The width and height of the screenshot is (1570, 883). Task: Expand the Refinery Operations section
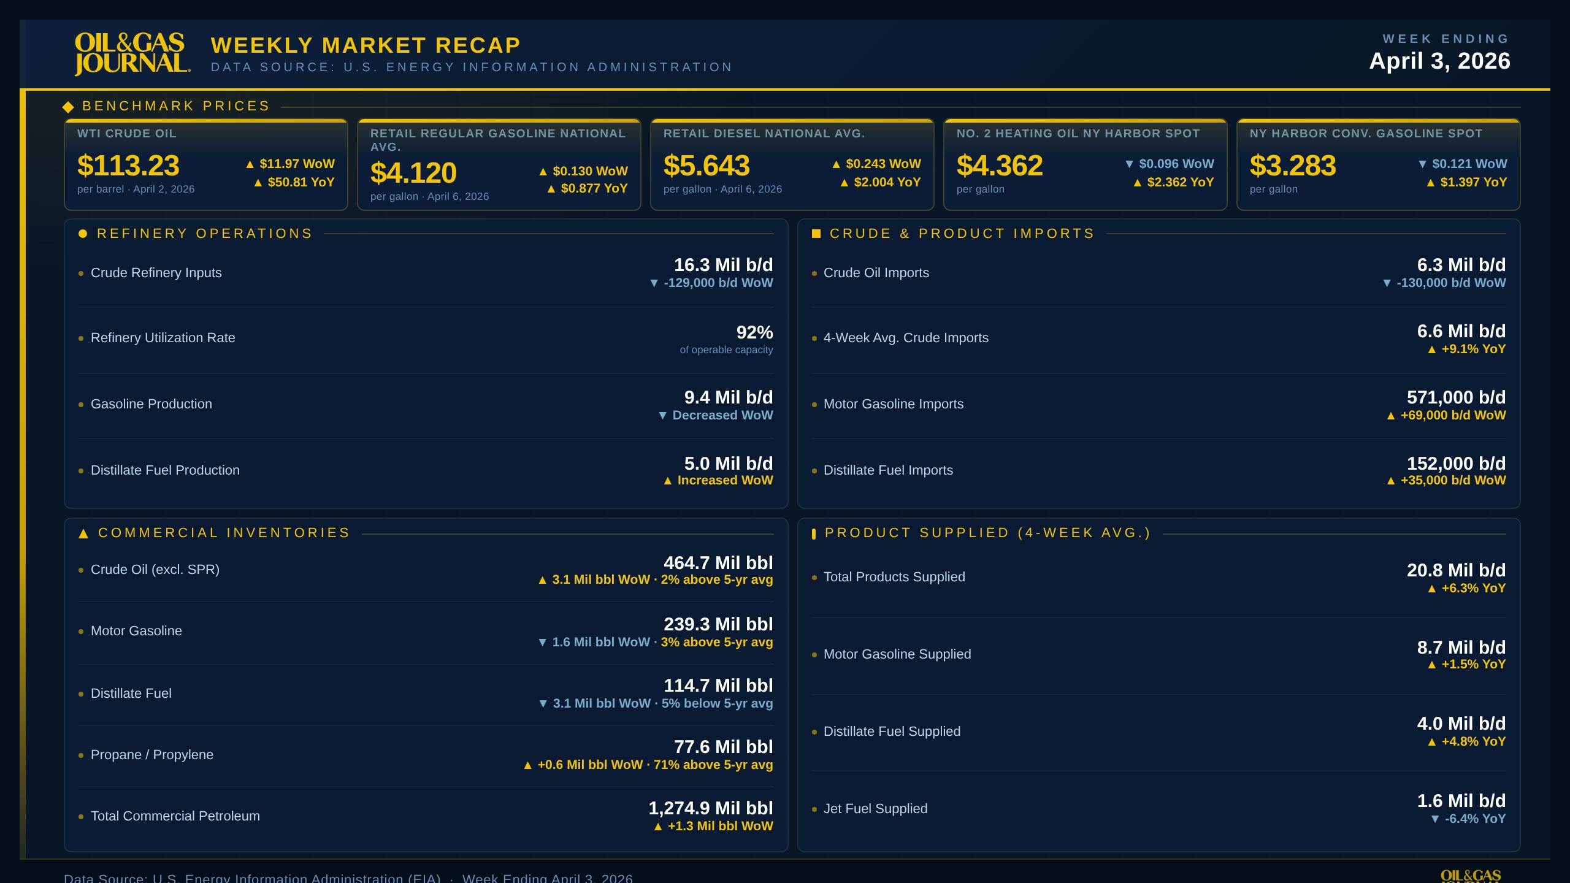[x=205, y=233]
